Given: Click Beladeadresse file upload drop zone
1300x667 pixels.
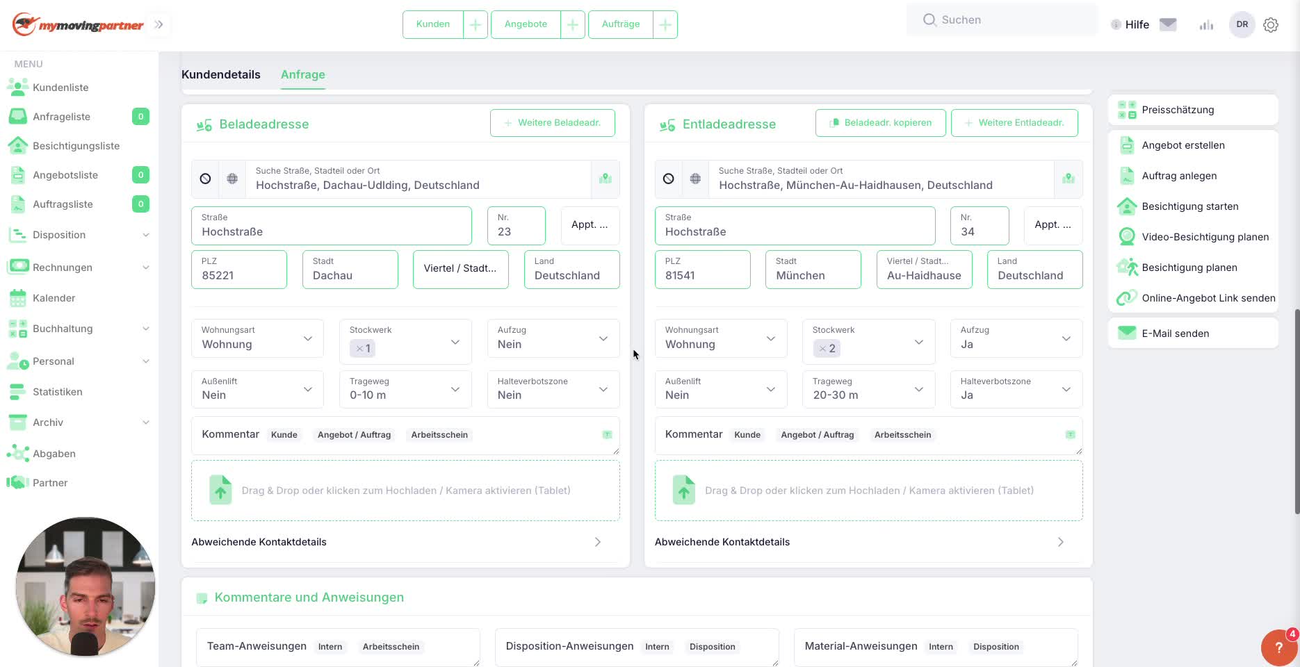Looking at the screenshot, I should click(405, 491).
